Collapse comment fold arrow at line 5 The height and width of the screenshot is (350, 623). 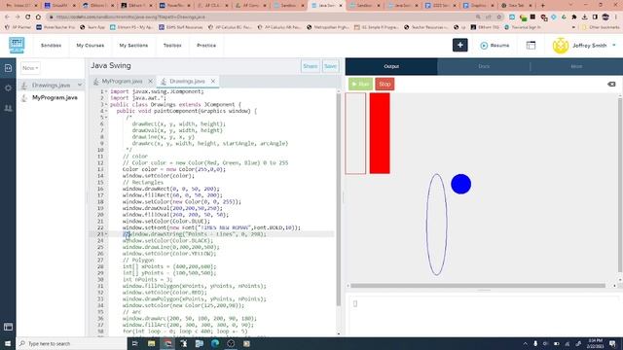106,118
